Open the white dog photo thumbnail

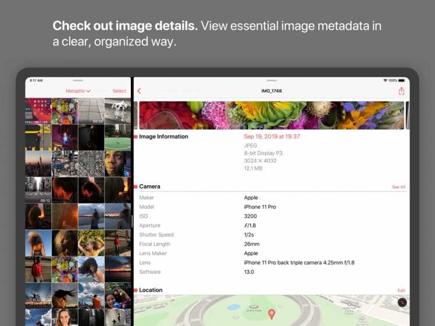pyautogui.click(x=117, y=111)
